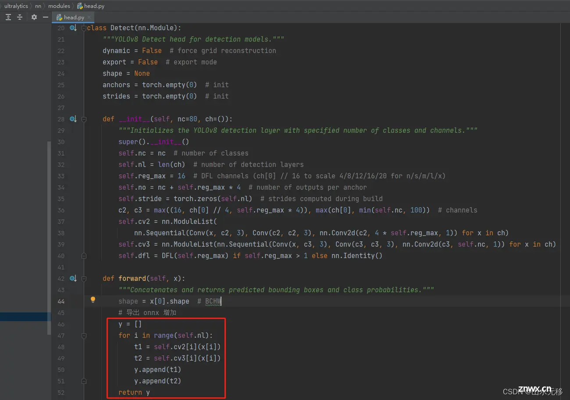Click the '# 导出 onnx 增加' comment
Screen dimensions: 570x400
147,313
